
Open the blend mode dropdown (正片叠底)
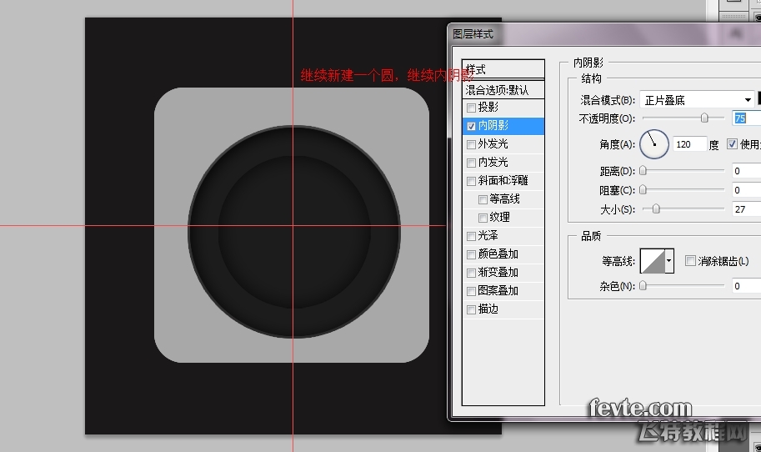pos(697,100)
